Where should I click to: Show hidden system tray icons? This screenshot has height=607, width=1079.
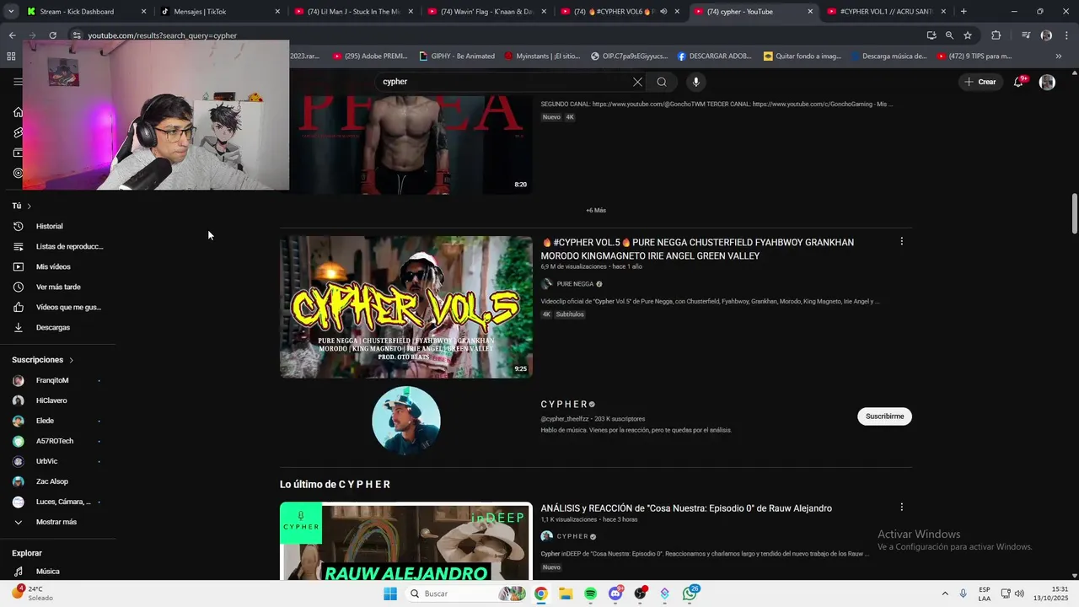(944, 594)
